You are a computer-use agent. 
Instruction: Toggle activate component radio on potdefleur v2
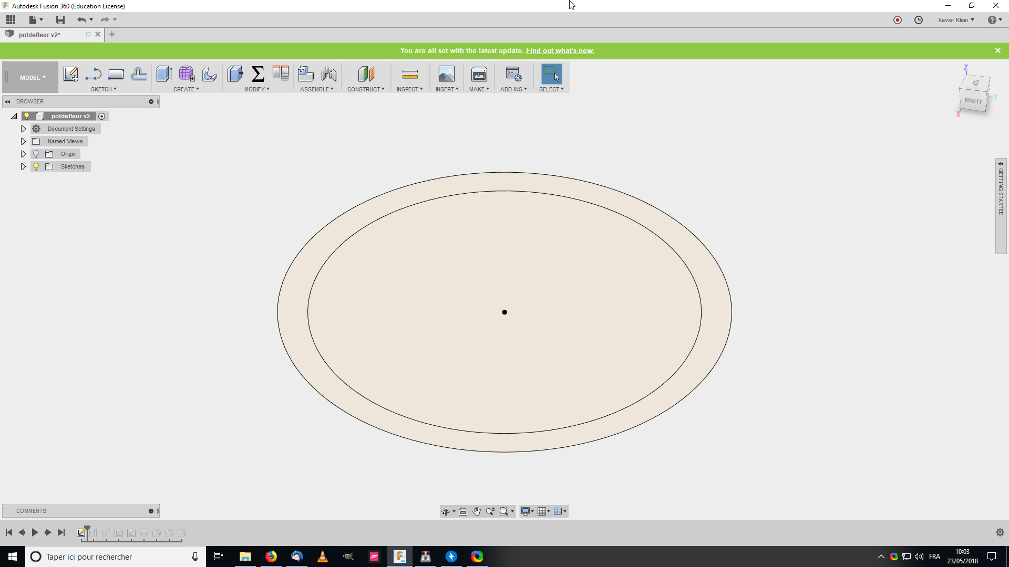click(102, 116)
